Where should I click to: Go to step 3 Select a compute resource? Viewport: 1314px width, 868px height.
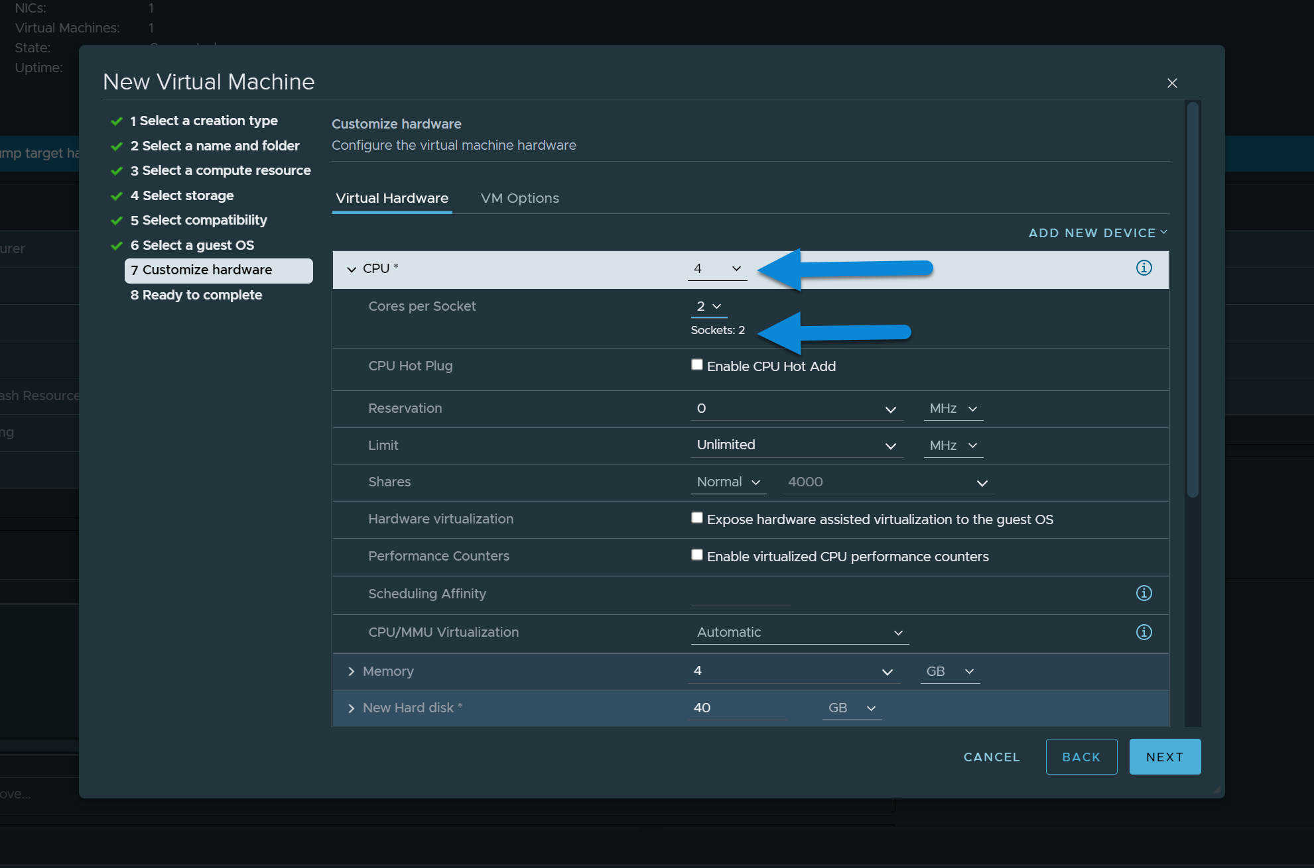click(x=220, y=170)
